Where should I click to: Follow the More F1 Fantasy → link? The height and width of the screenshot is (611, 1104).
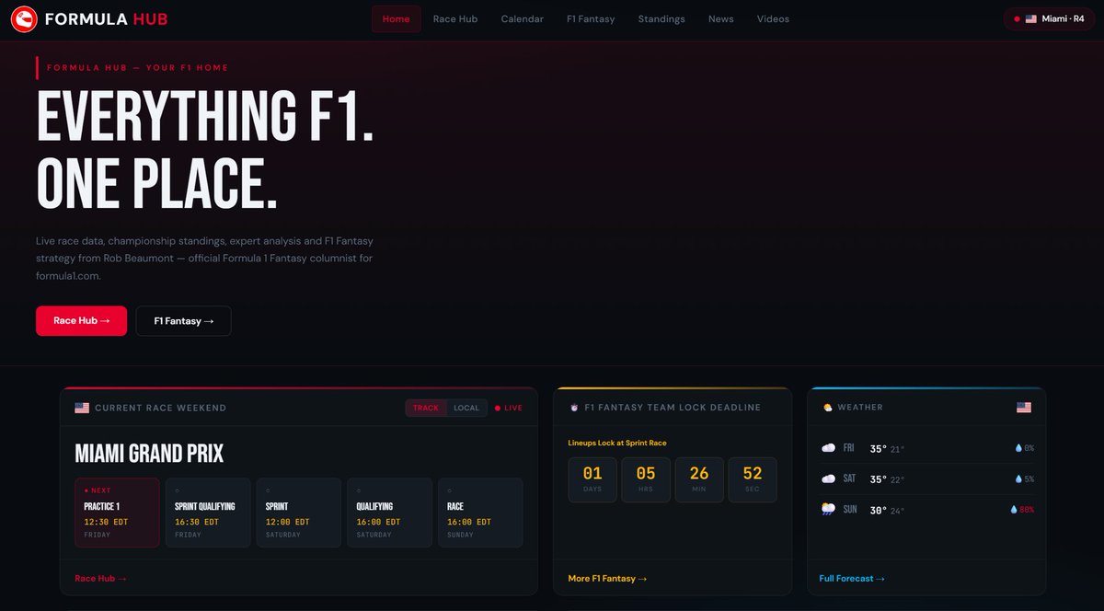click(x=607, y=579)
